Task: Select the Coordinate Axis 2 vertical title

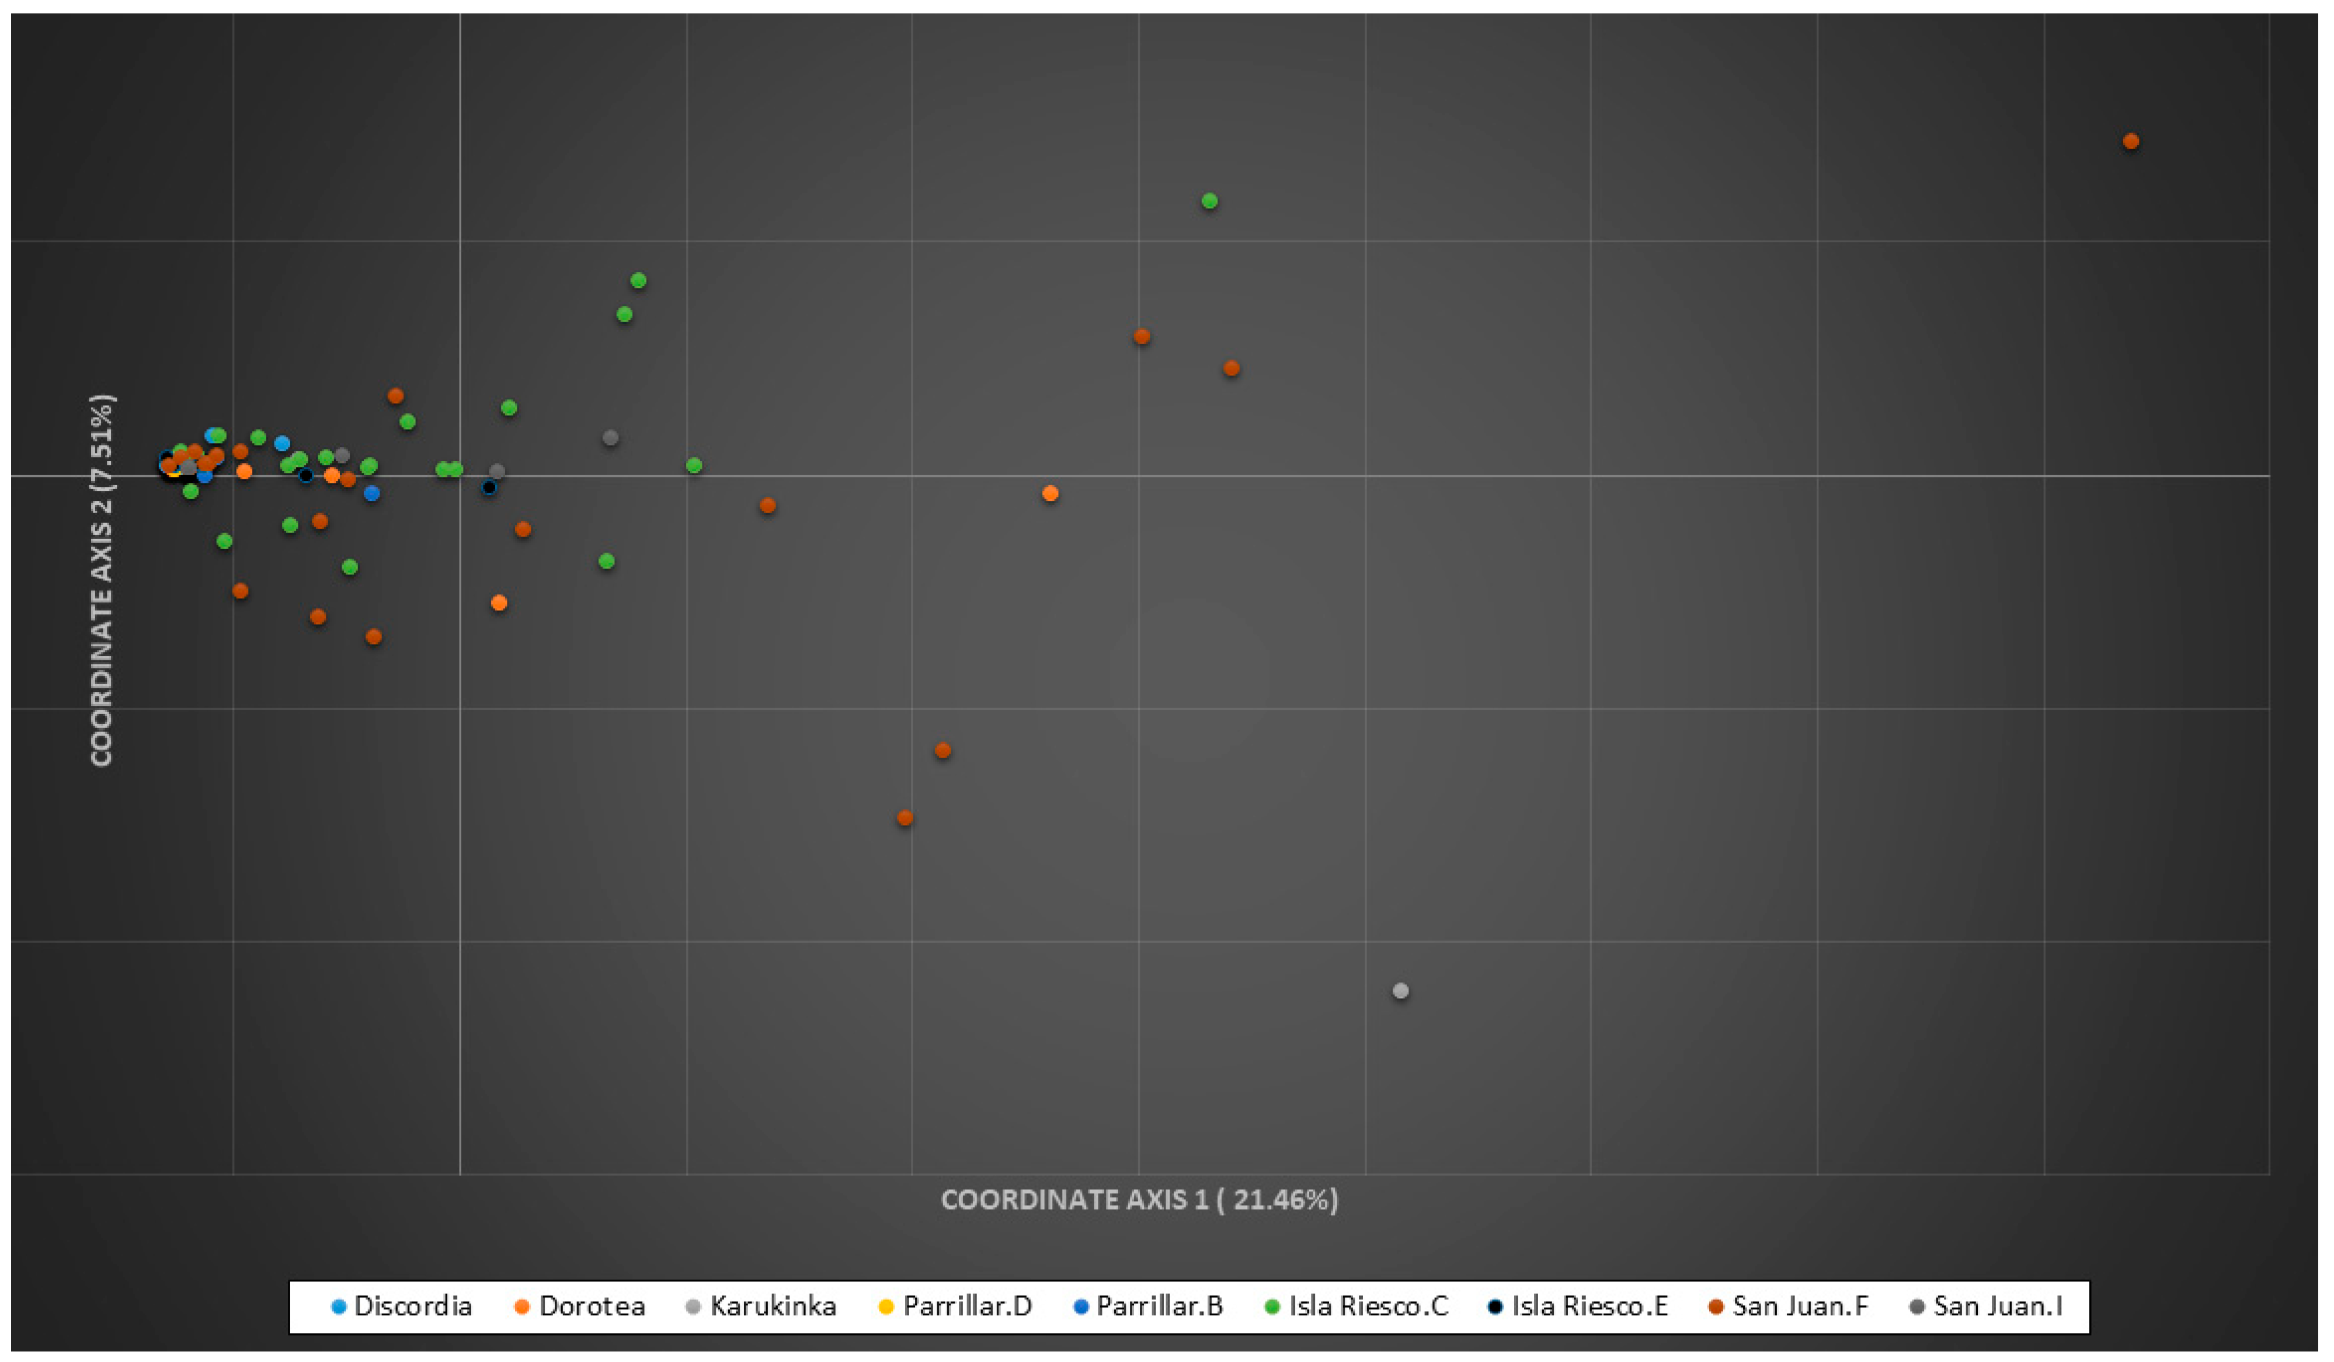Action: click(102, 580)
